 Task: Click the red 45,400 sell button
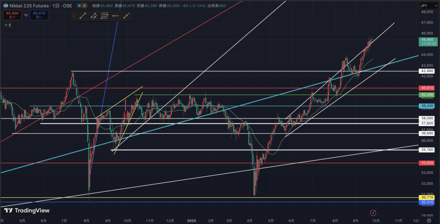12,16
